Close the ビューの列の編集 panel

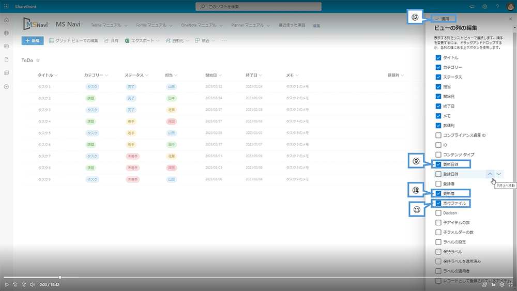[x=511, y=19]
